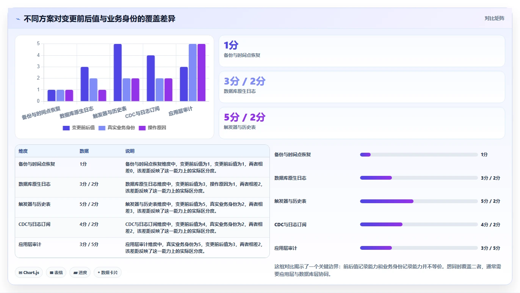Click the summary paragraph starting 这组对比揭示
The width and height of the screenshot is (520, 293).
(388, 270)
